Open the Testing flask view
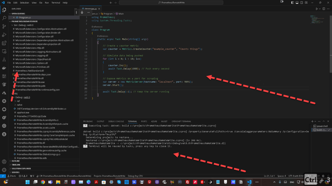332x186 pixels. point(4,60)
